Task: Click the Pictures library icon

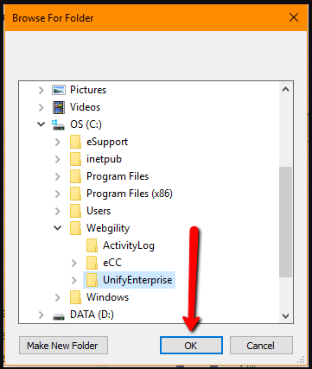Action: point(59,90)
